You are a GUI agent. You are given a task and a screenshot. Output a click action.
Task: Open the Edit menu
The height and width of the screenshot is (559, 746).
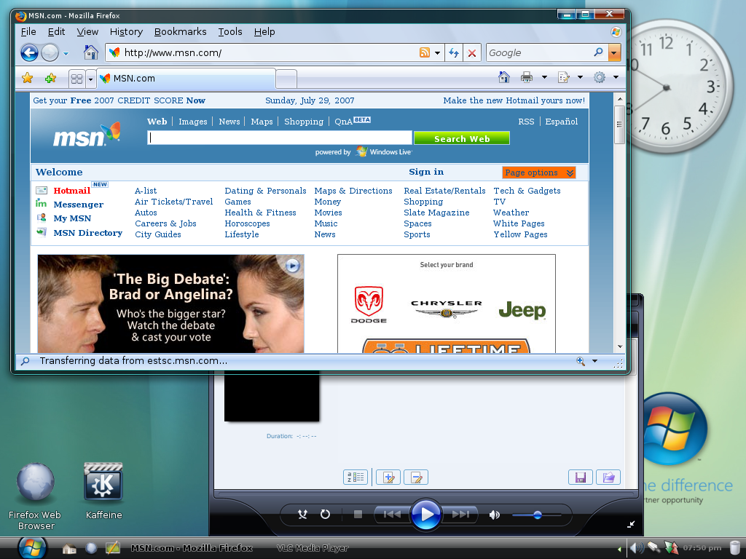[x=56, y=32]
